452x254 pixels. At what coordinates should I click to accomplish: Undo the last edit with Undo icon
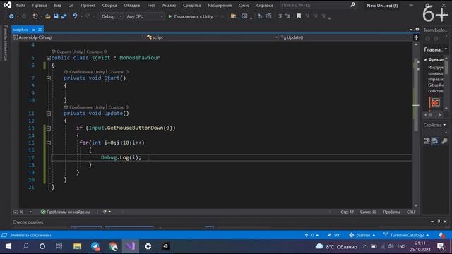click(75, 16)
